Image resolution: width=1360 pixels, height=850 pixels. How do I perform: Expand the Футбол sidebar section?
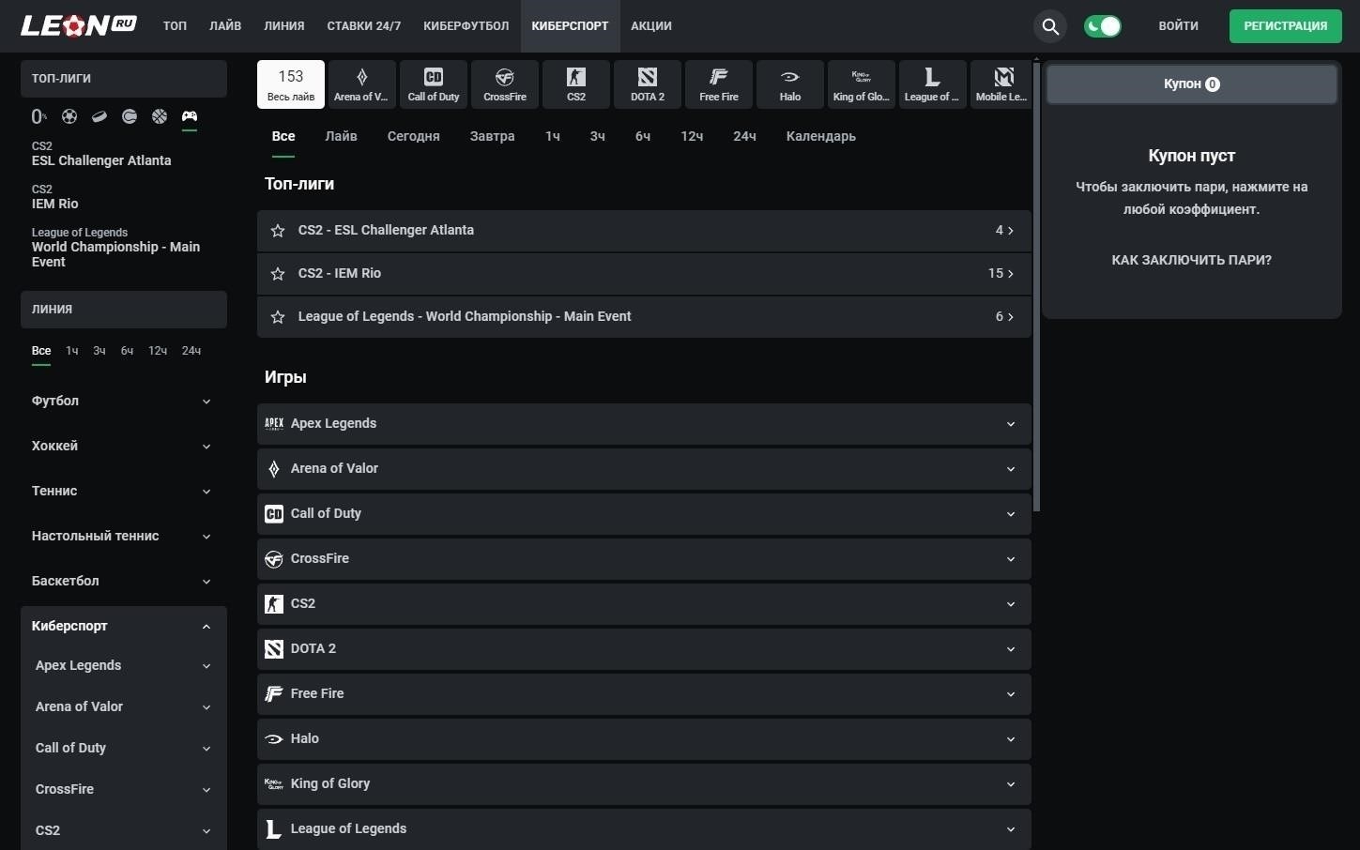[124, 402]
